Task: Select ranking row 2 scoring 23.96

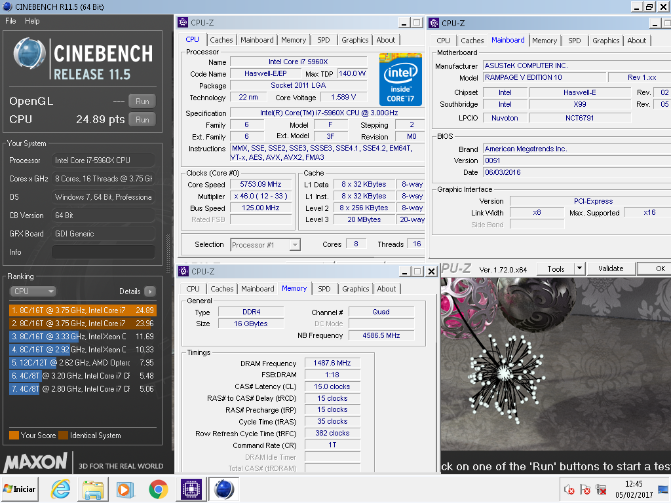Action: [x=83, y=324]
